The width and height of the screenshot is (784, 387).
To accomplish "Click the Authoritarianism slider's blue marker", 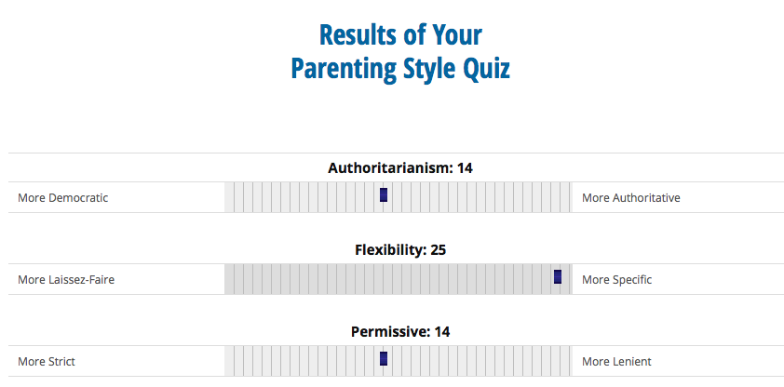I will [384, 194].
